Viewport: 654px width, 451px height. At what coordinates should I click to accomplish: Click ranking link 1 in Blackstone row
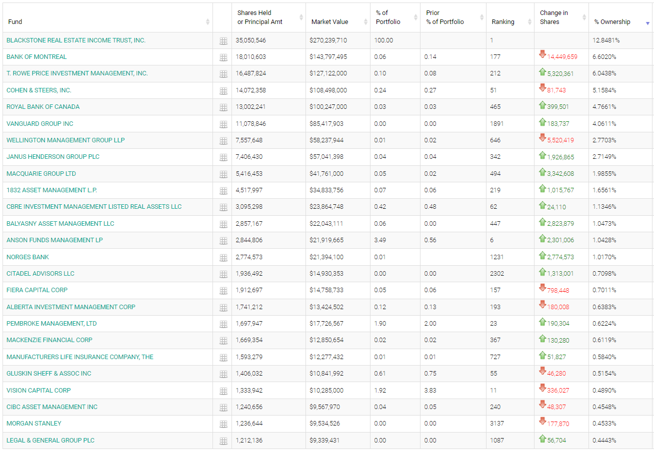(491, 40)
